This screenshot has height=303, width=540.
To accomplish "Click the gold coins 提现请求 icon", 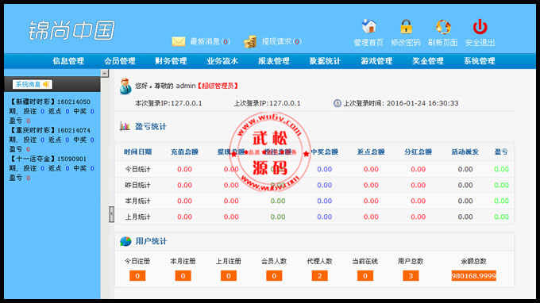I will [x=250, y=41].
